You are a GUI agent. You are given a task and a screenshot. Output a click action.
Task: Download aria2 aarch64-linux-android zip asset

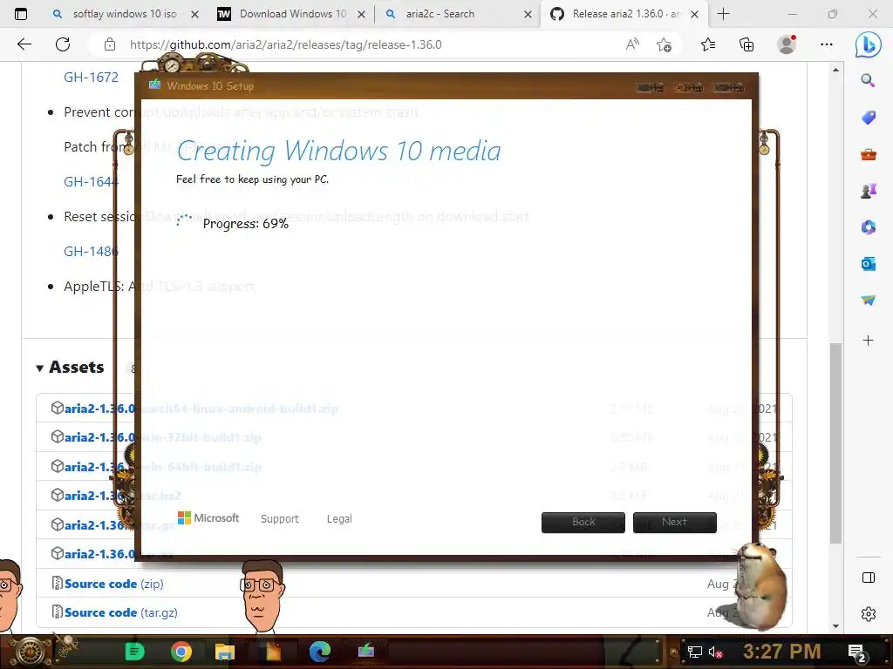pyautogui.click(x=201, y=409)
